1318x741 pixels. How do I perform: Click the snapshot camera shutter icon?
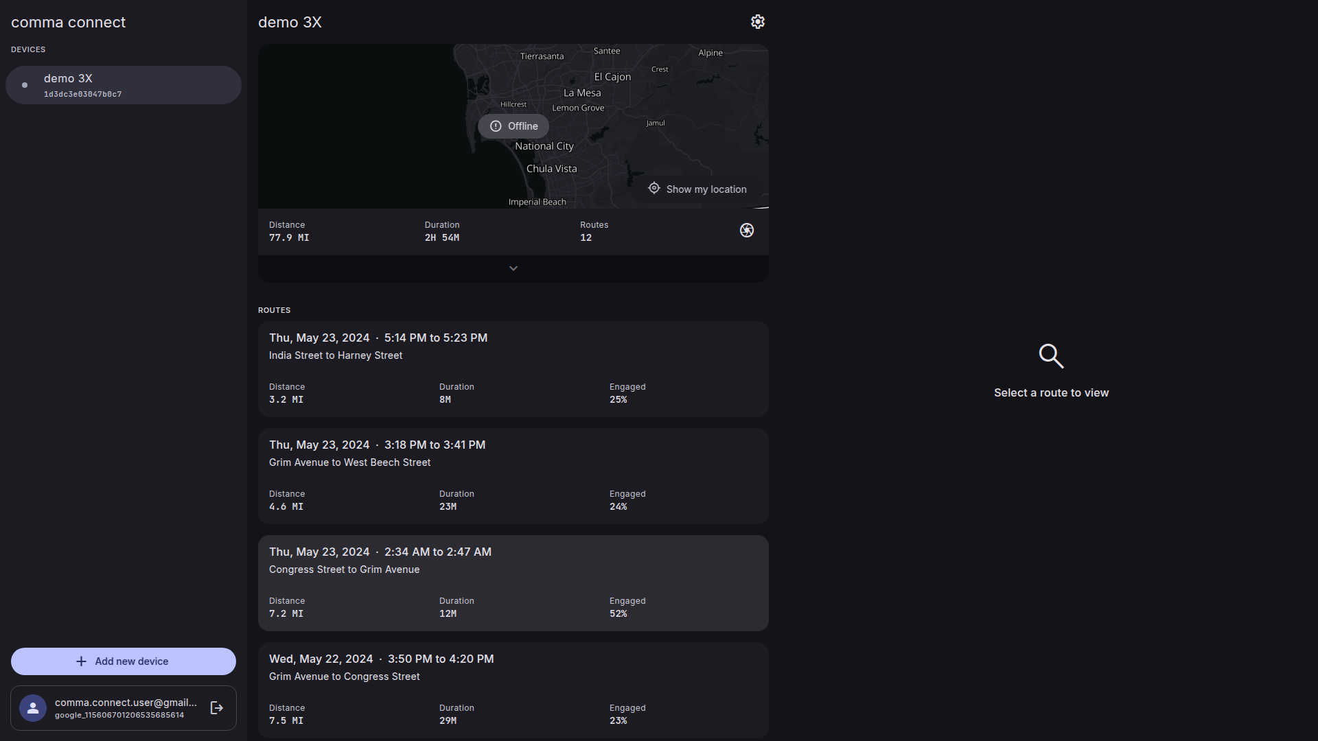point(747,231)
